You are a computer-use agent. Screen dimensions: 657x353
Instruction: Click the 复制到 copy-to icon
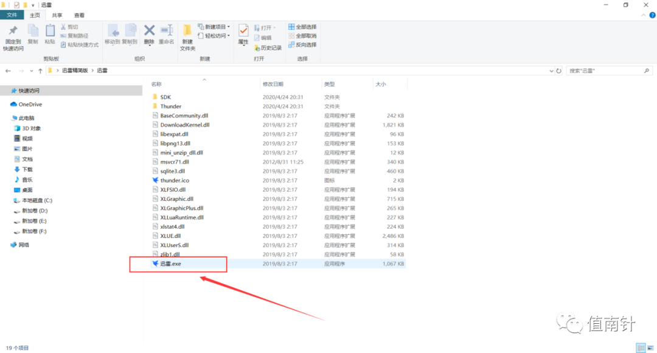[130, 30]
